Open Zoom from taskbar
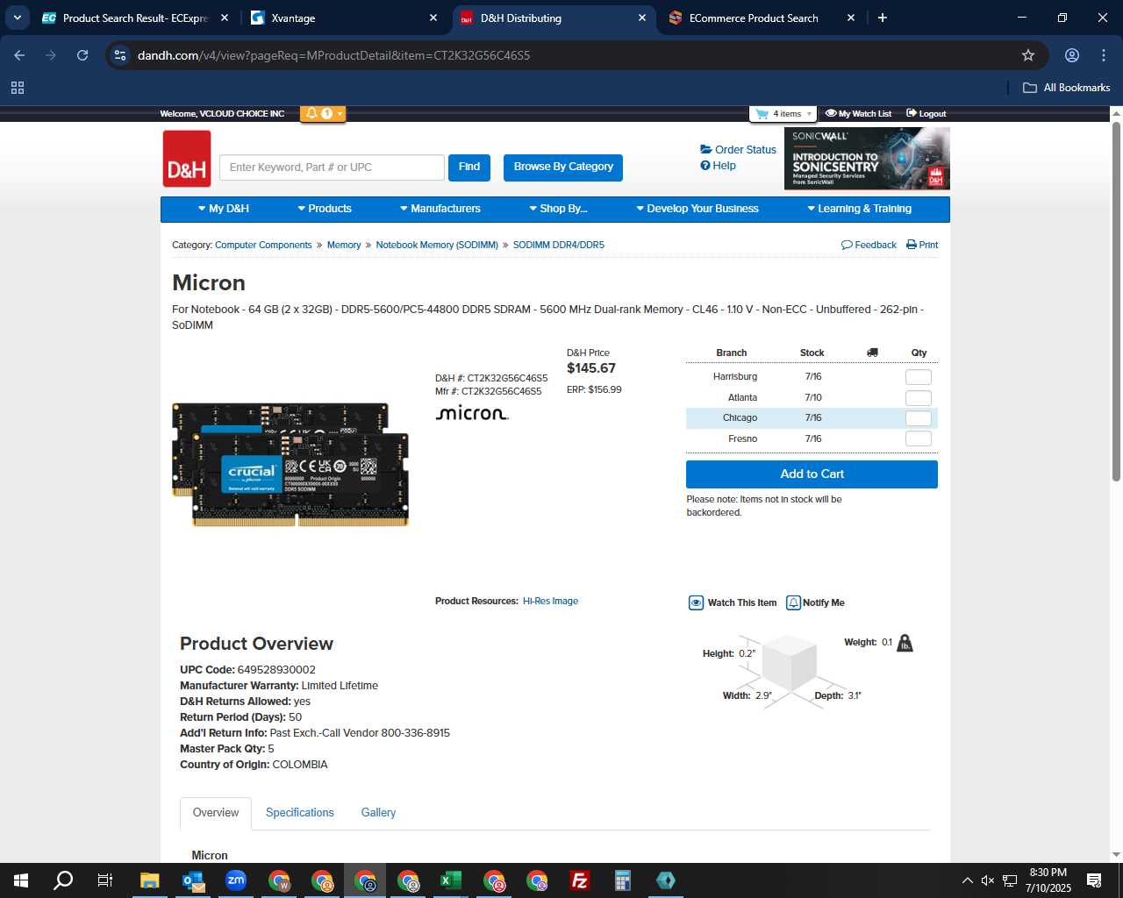The height and width of the screenshot is (898, 1123). tap(235, 880)
